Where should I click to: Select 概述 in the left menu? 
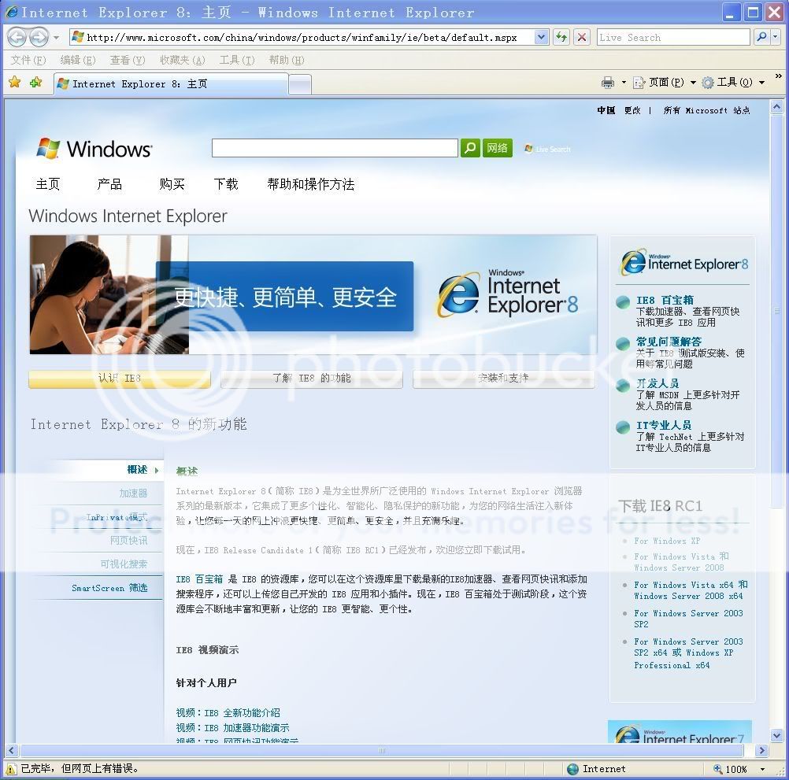coord(137,470)
